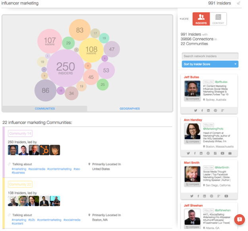Open the #business hashtag link
Viewport: 248px width, 231px height.
18,173
